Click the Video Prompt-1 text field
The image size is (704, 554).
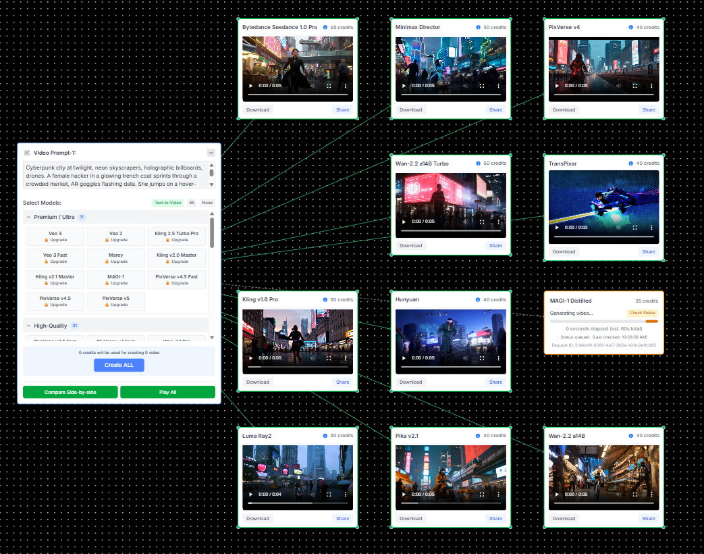[x=115, y=175]
